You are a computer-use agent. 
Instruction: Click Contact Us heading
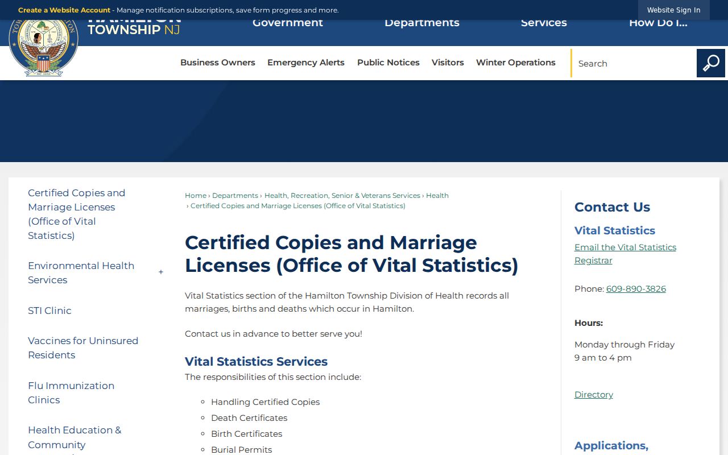pos(612,207)
